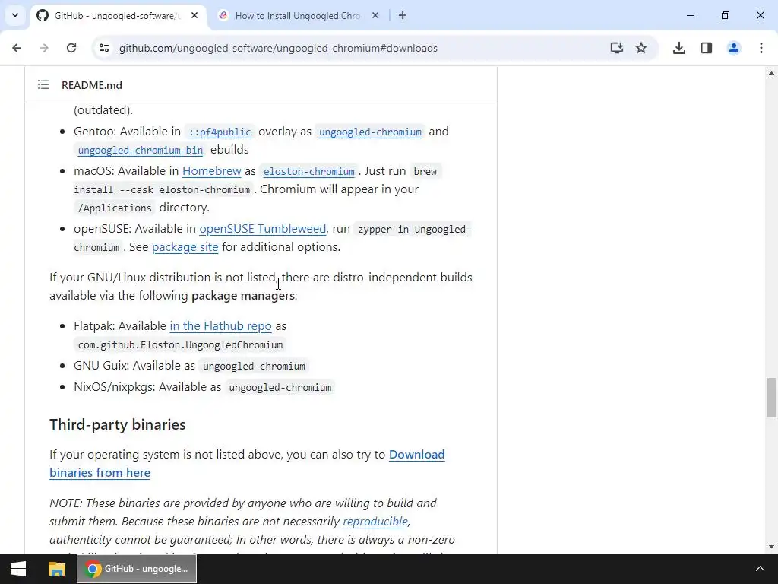Close the GitHub ungoogled-software tab

194,16
